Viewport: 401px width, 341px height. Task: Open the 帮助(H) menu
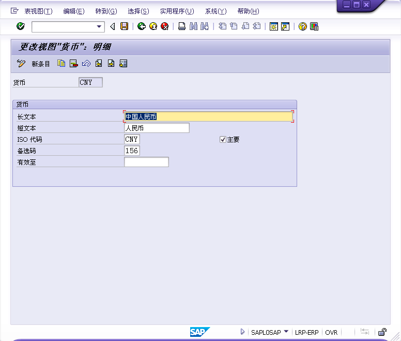click(x=248, y=11)
